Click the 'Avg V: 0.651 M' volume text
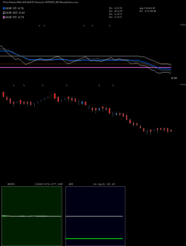The image size is (186, 246). click(147, 8)
